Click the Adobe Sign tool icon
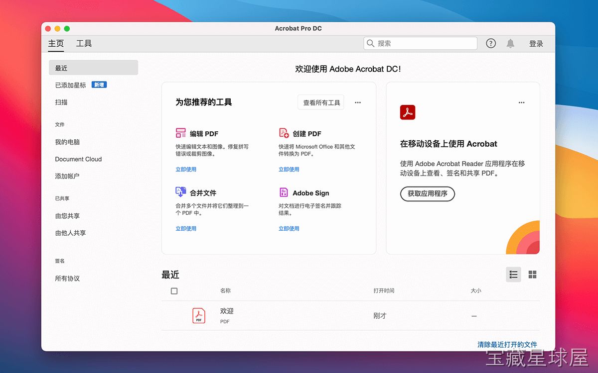The image size is (598, 373). click(x=284, y=192)
